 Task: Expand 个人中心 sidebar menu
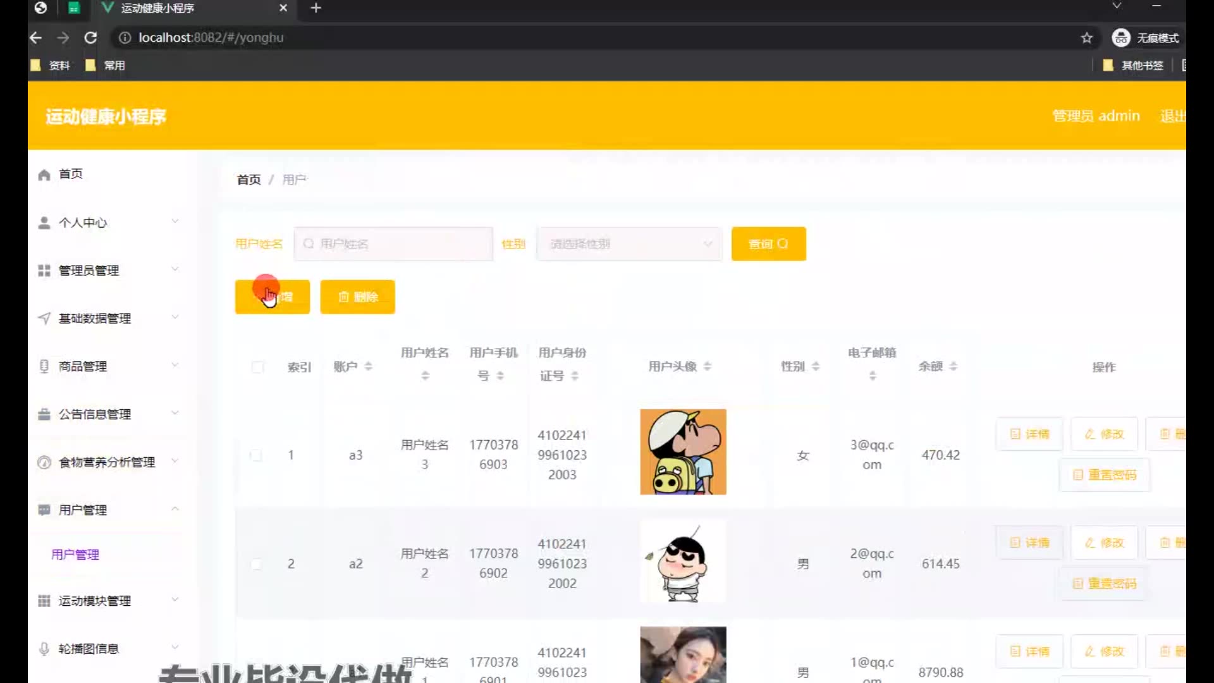pyautogui.click(x=175, y=221)
